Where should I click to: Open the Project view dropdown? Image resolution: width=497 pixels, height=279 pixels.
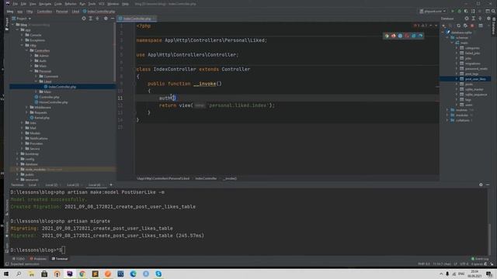coord(22,19)
